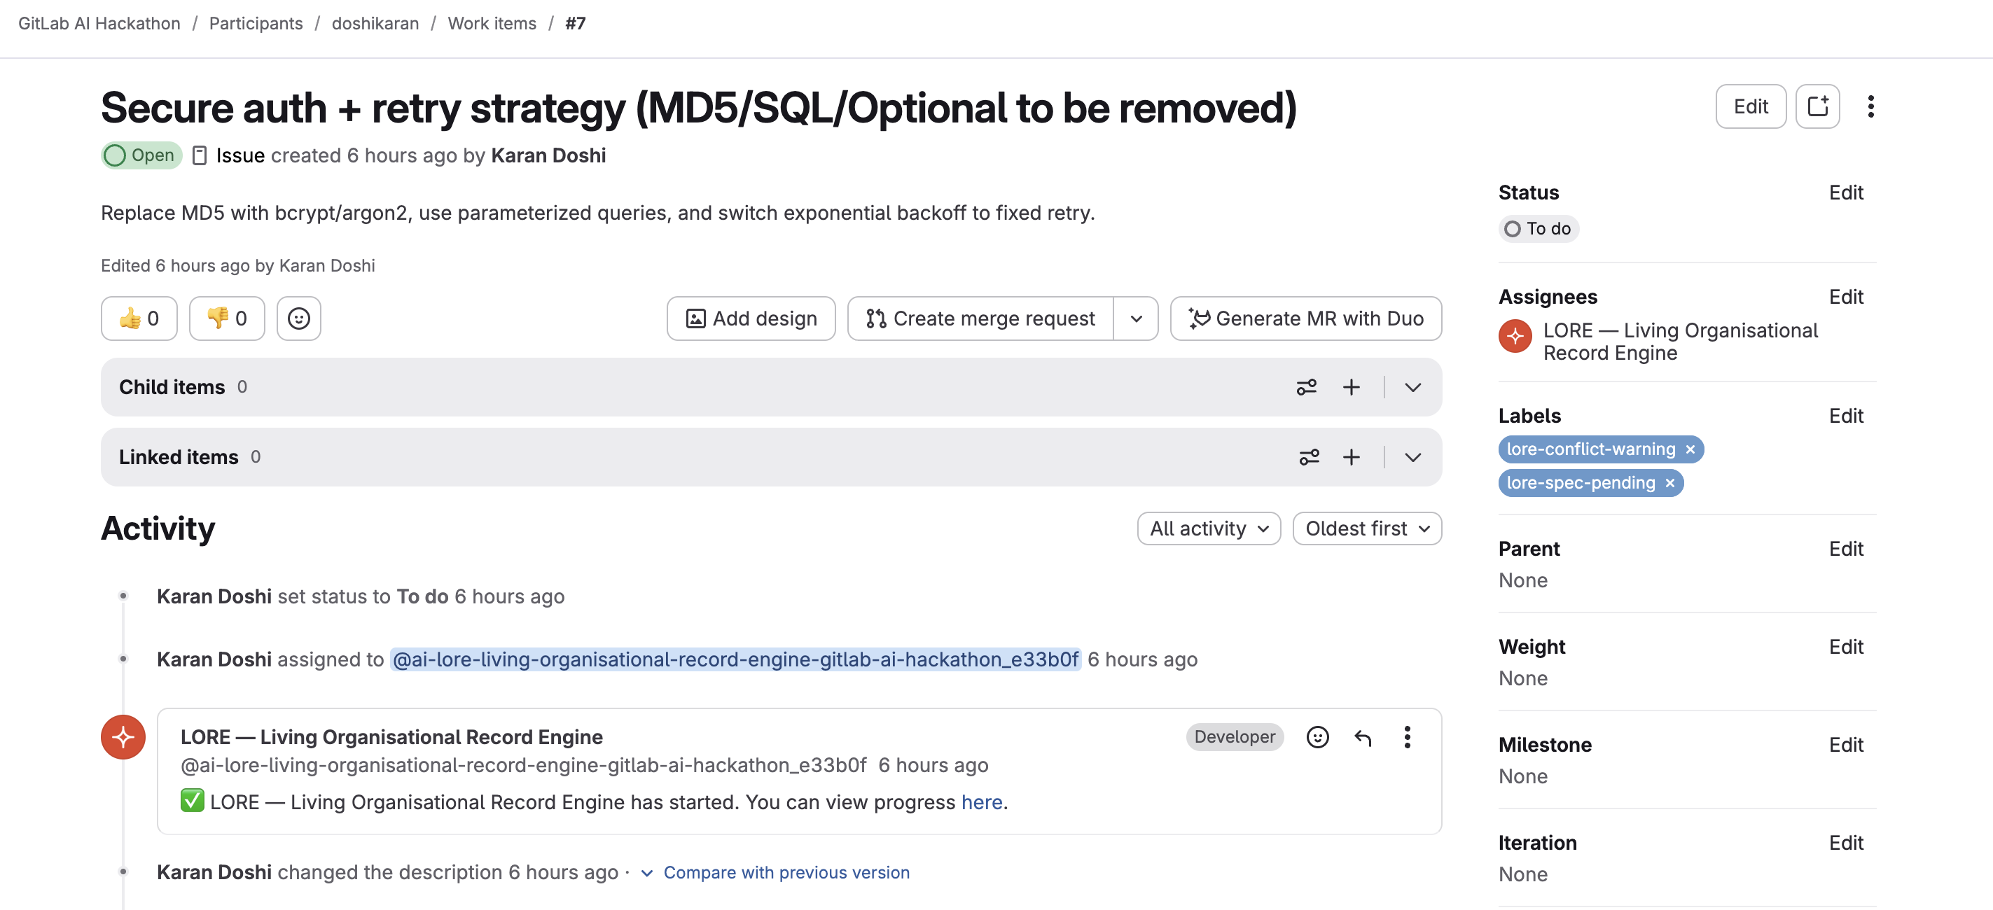Open Linked items view settings icon
Image resolution: width=1993 pixels, height=910 pixels.
point(1307,458)
